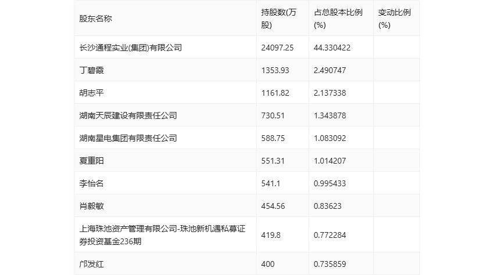Click the percentage 1.014207

(330, 161)
